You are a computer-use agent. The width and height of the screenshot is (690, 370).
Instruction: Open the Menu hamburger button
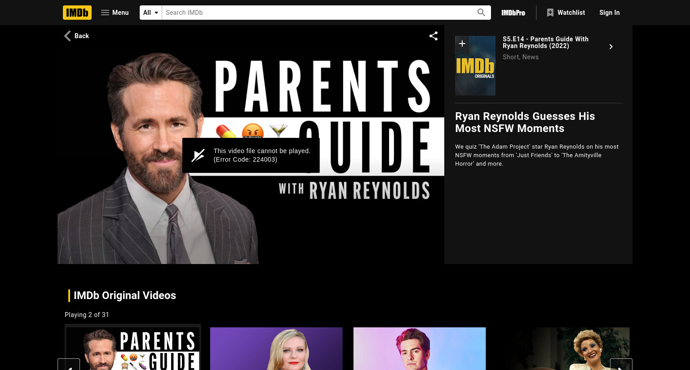[x=115, y=13]
